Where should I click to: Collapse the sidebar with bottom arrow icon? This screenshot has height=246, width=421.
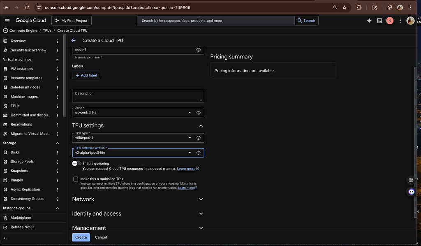5,238
